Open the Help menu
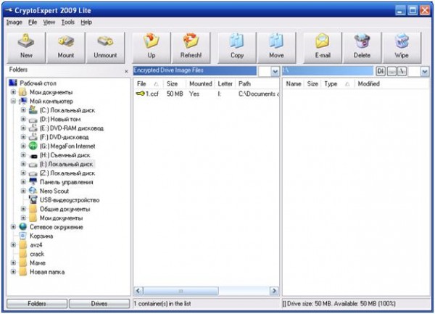This screenshot has height=314, width=435. point(86,22)
